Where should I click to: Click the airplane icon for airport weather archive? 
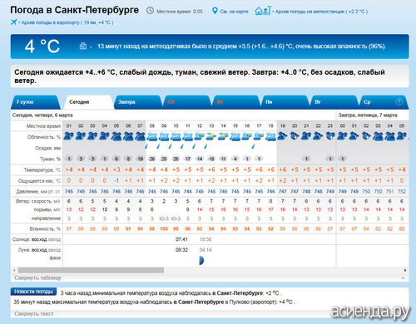[x=13, y=22]
